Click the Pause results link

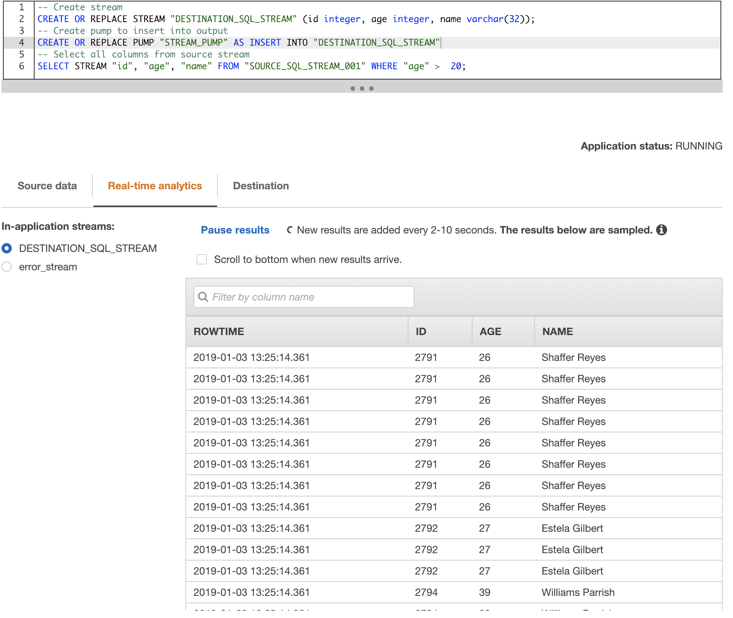point(235,230)
